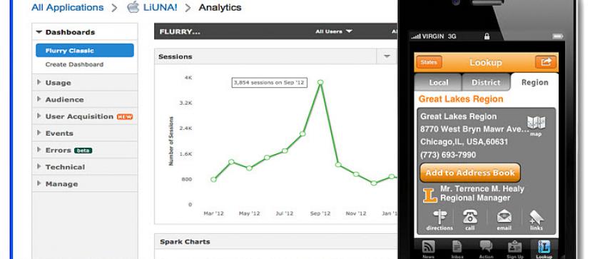Expand the Usage section

click(x=85, y=83)
